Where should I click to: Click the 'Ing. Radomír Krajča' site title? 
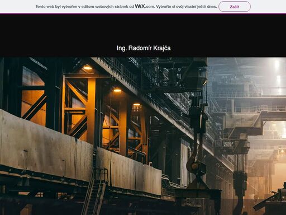pyautogui.click(x=144, y=48)
